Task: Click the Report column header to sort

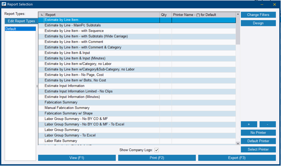Action: pos(102,15)
